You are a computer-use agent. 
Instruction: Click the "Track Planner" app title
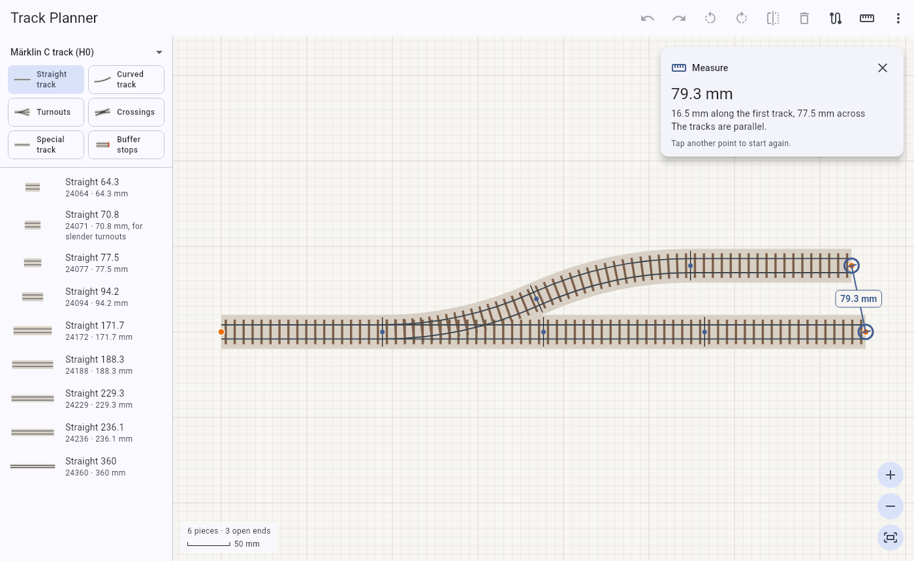pos(54,18)
